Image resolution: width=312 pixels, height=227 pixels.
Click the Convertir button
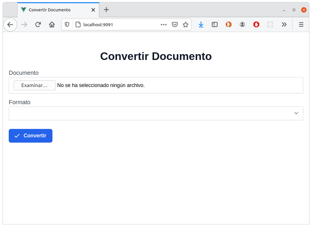tap(30, 136)
